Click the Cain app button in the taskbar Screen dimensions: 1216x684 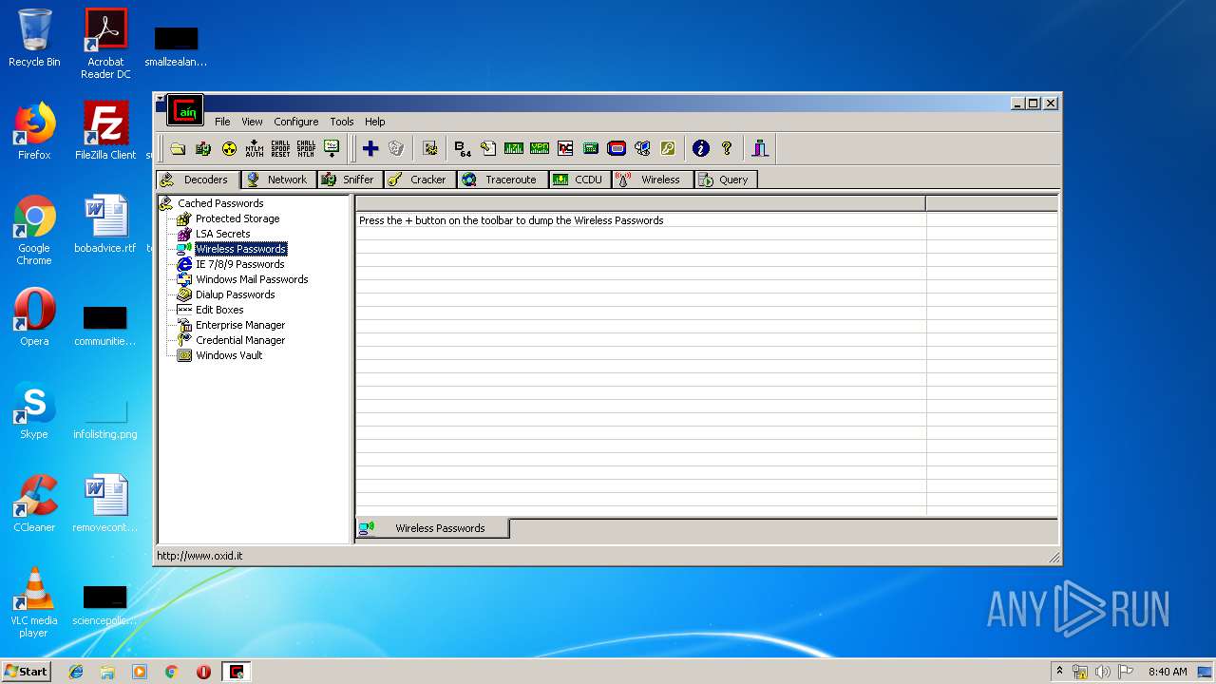click(236, 672)
